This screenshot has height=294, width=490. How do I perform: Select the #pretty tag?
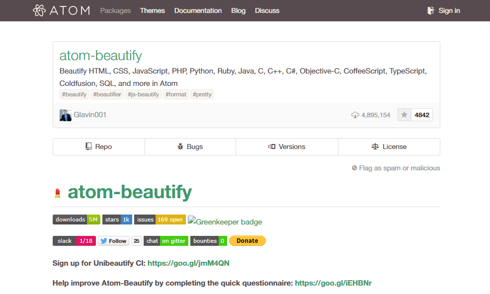coord(202,94)
